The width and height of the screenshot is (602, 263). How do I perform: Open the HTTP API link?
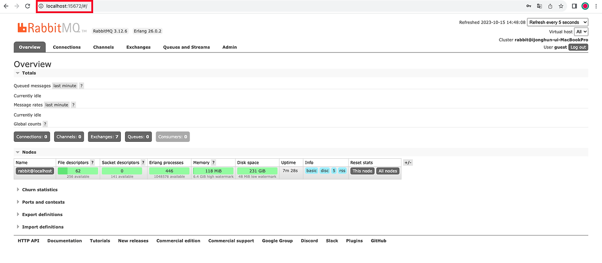[x=29, y=240]
